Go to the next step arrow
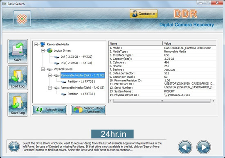 [x=203, y=147]
